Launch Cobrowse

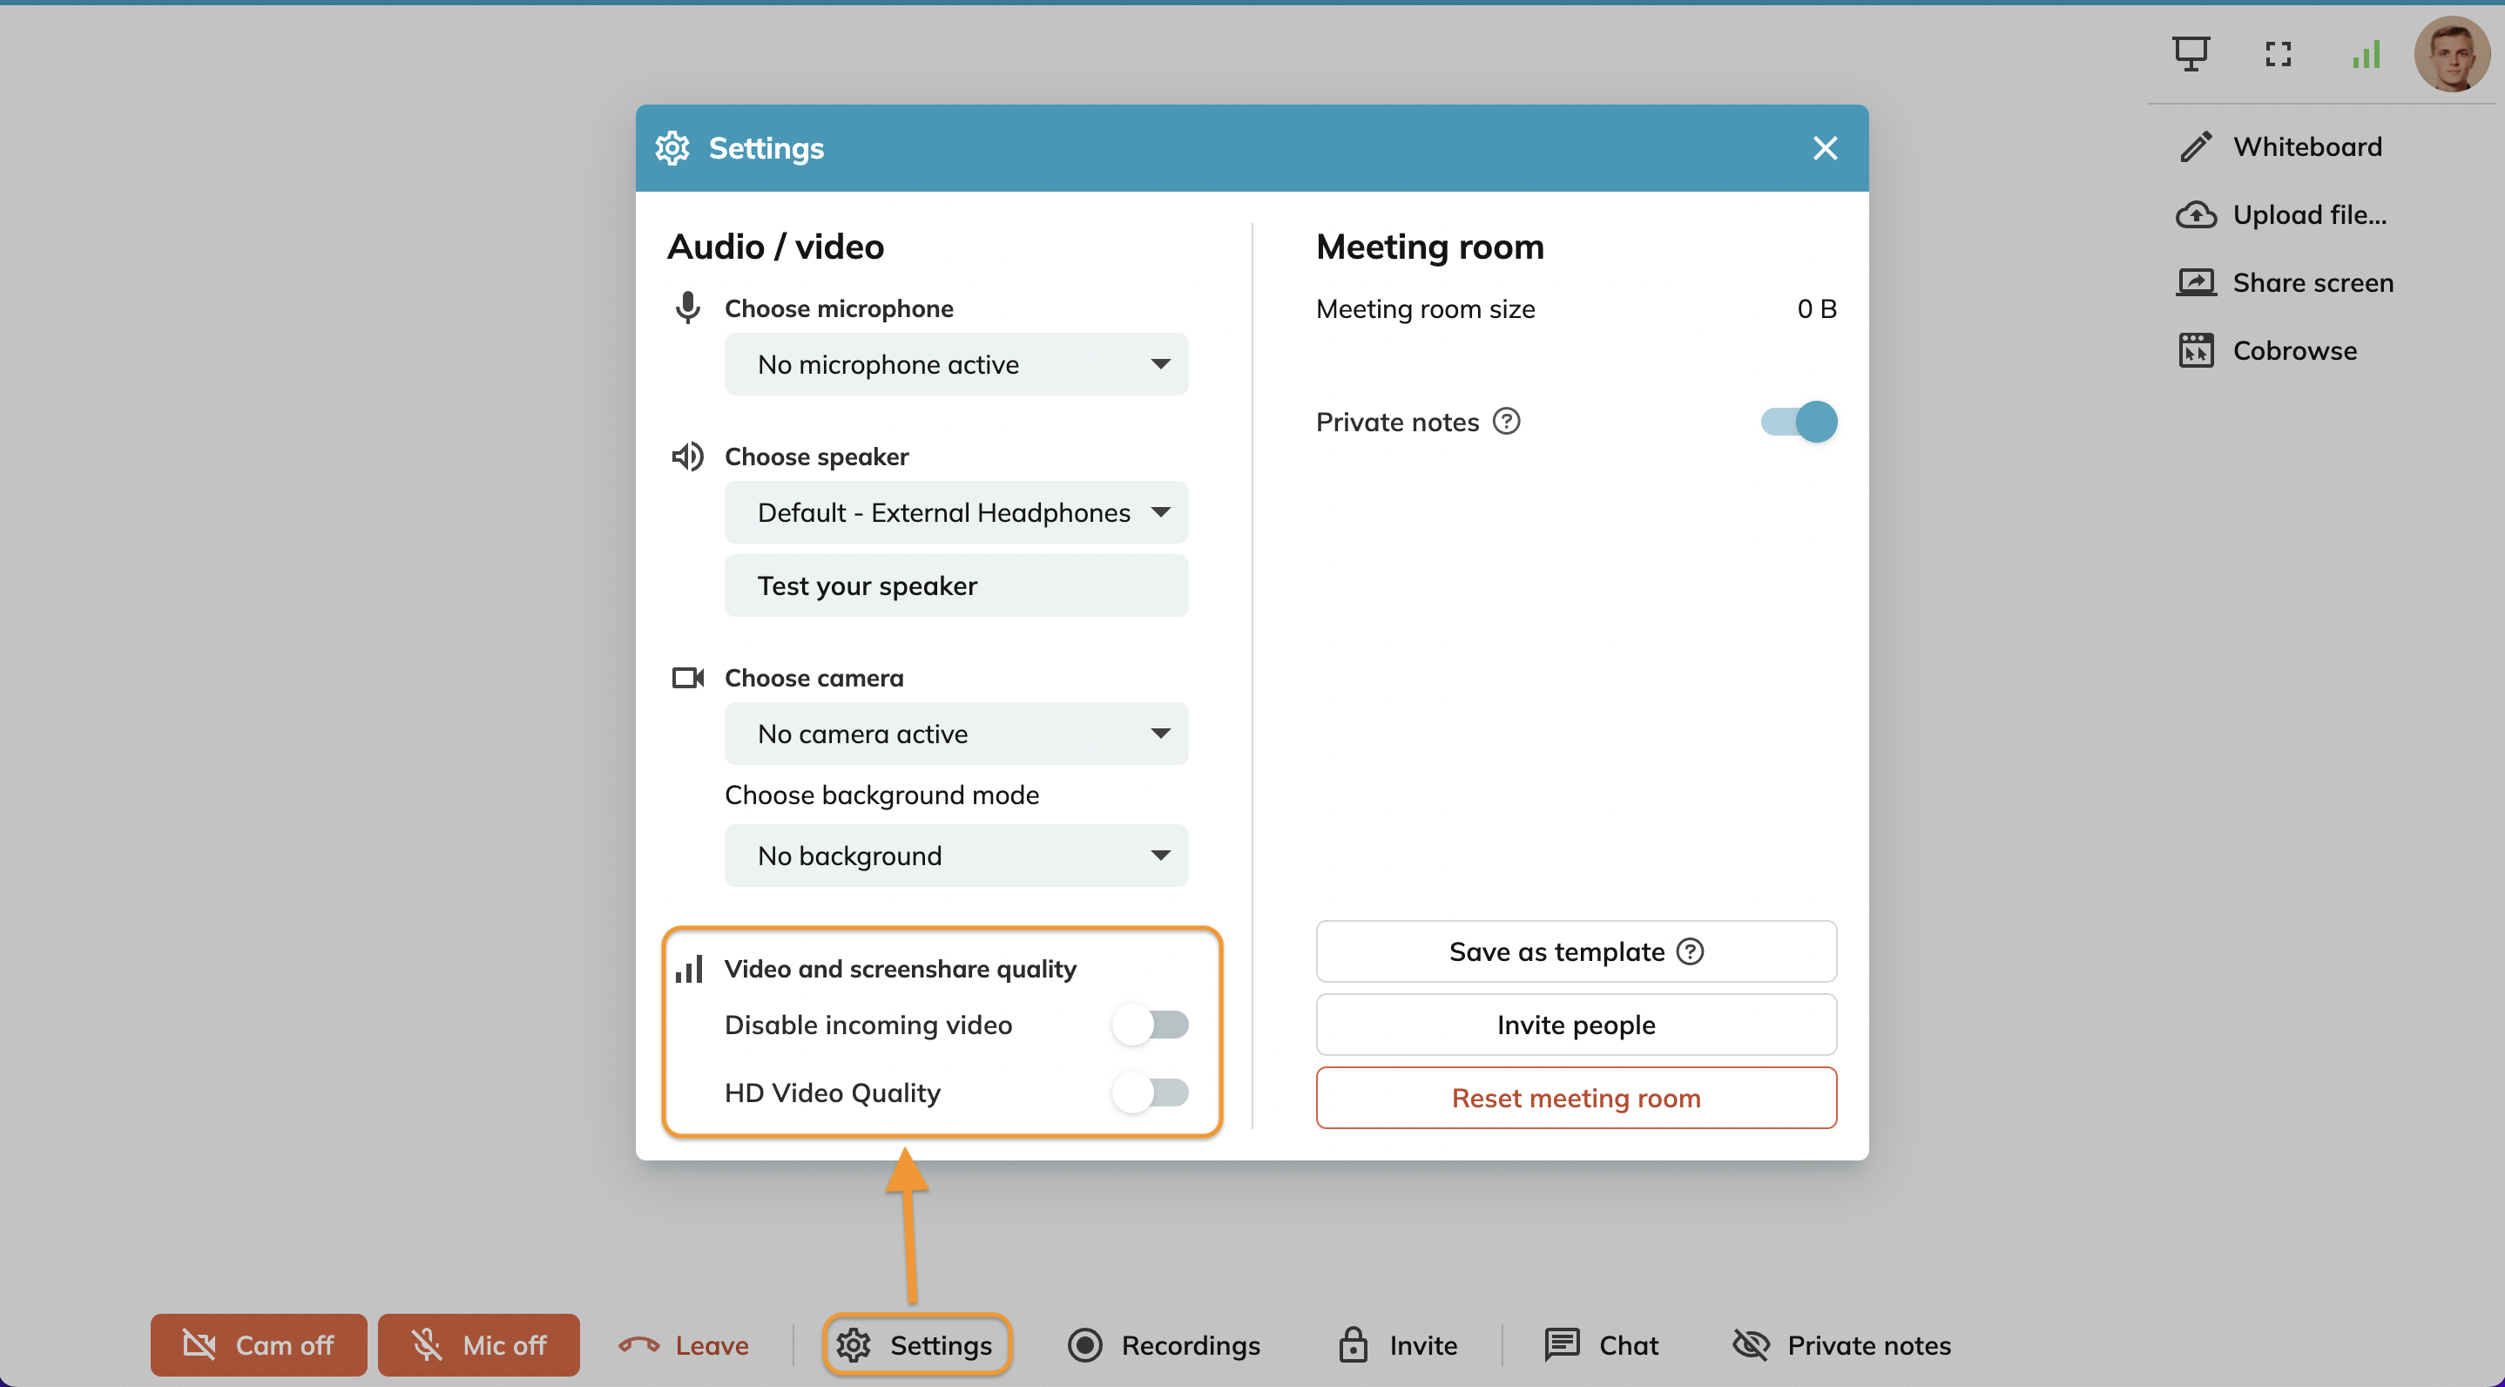point(2266,351)
